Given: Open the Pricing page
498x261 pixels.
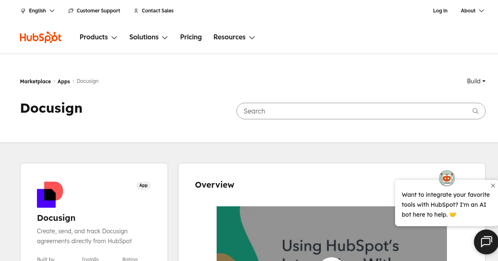Looking at the screenshot, I should pyautogui.click(x=191, y=37).
